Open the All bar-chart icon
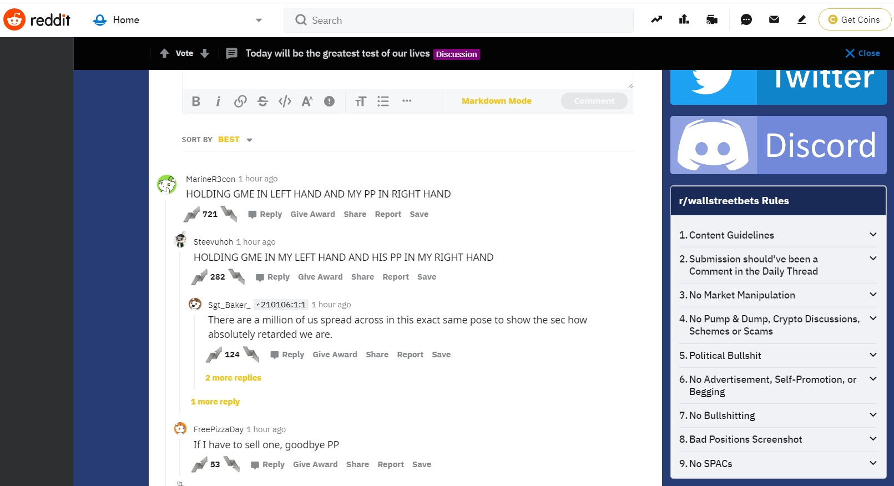 point(684,19)
